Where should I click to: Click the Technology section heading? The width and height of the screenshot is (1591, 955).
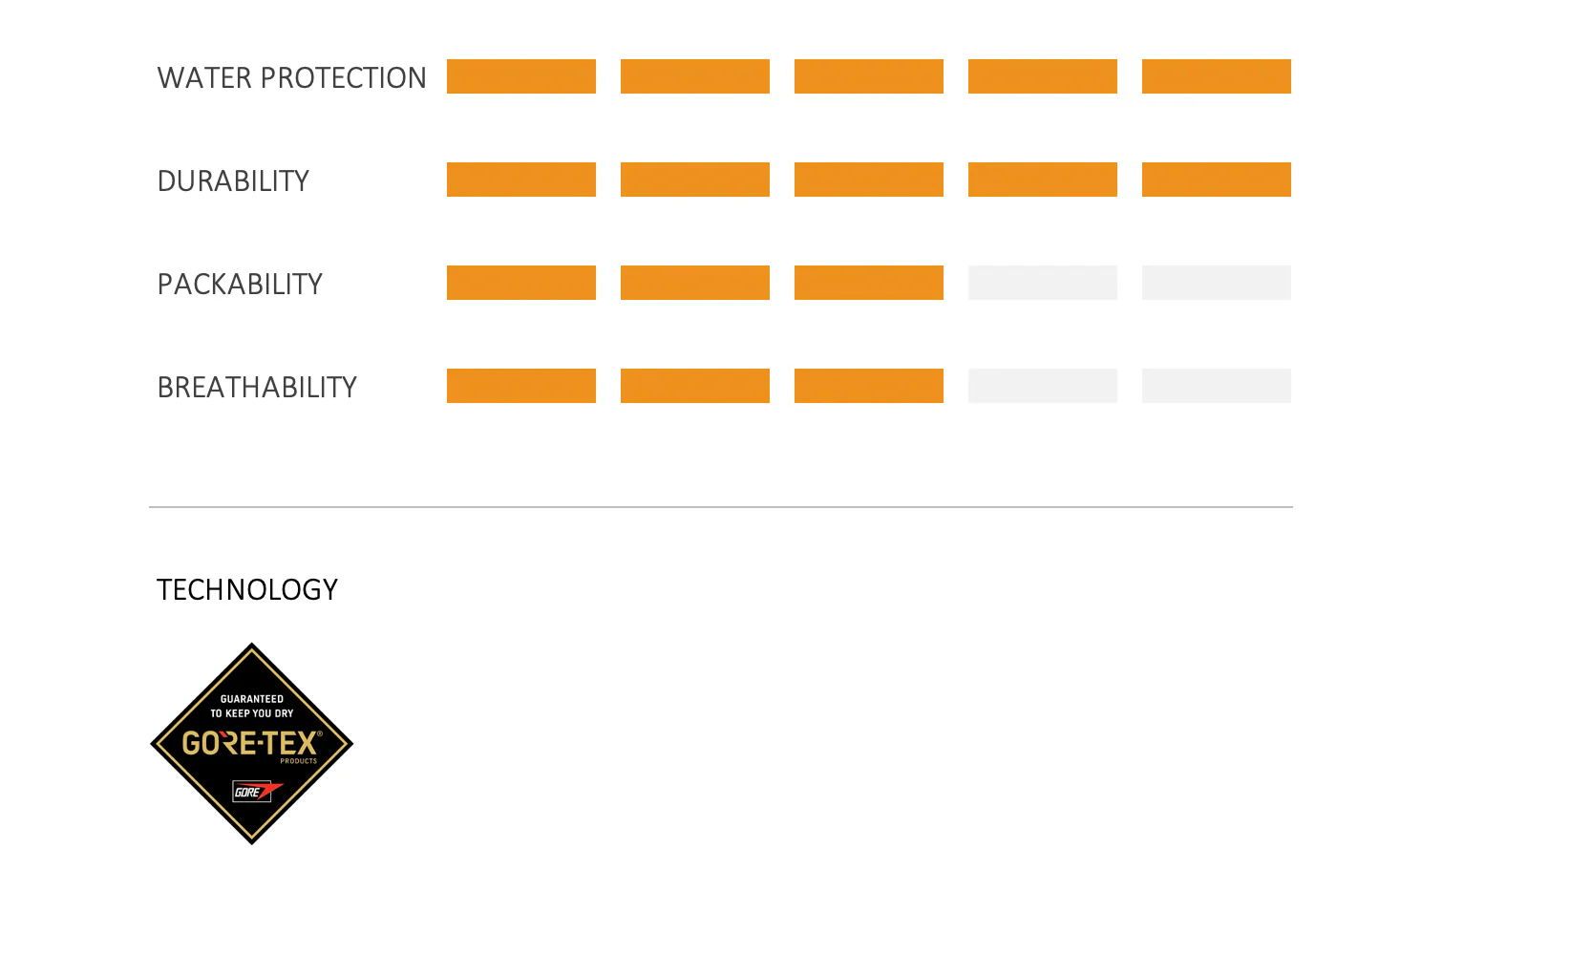coord(247,589)
